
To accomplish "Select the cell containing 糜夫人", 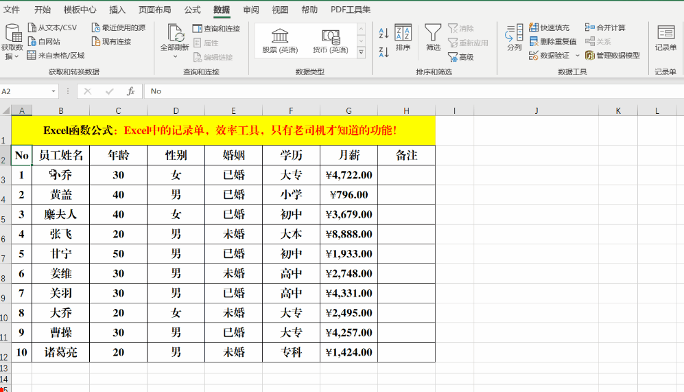I will [x=60, y=214].
